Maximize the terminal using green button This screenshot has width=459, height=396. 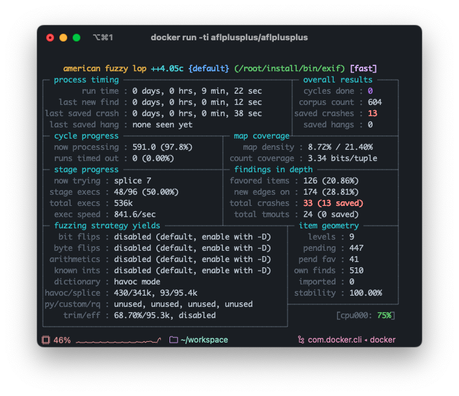pos(76,38)
